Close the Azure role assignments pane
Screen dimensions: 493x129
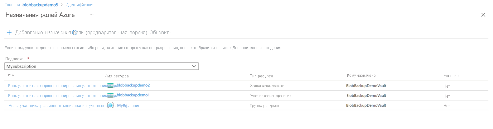[483, 15]
